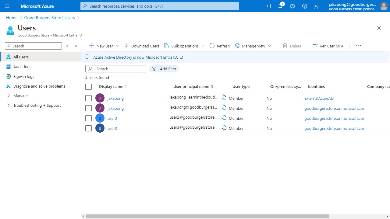Copy user2's user principal name
The image size is (390, 219).
[x=224, y=118]
